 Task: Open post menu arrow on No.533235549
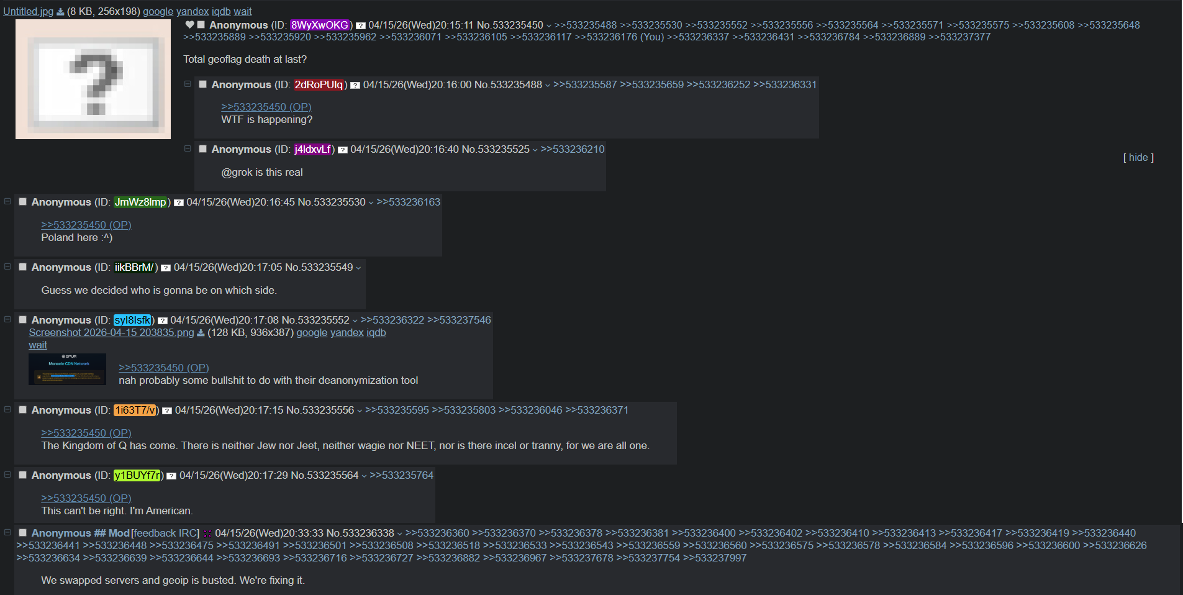(358, 268)
